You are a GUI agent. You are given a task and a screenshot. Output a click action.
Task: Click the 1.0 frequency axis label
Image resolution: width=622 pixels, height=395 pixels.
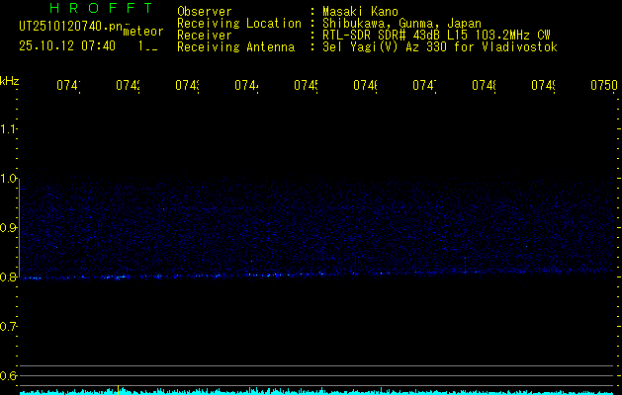10,179
